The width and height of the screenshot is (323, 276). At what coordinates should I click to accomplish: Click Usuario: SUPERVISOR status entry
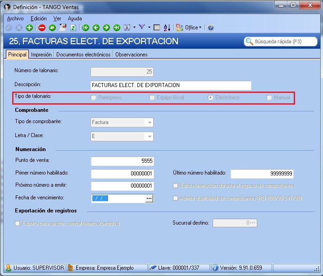click(x=35, y=268)
